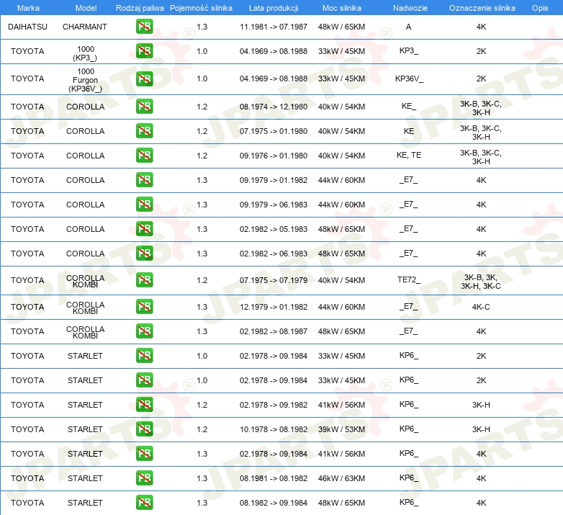Select the Nadwozie column header
Screen dimensions: 563x515
pos(408,7)
